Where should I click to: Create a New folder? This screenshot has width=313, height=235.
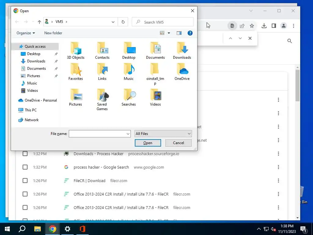click(x=53, y=33)
